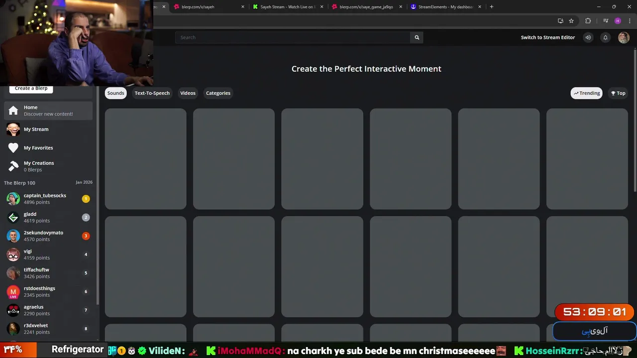
Task: Click the Home house icon in sidebar
Action: pyautogui.click(x=13, y=110)
